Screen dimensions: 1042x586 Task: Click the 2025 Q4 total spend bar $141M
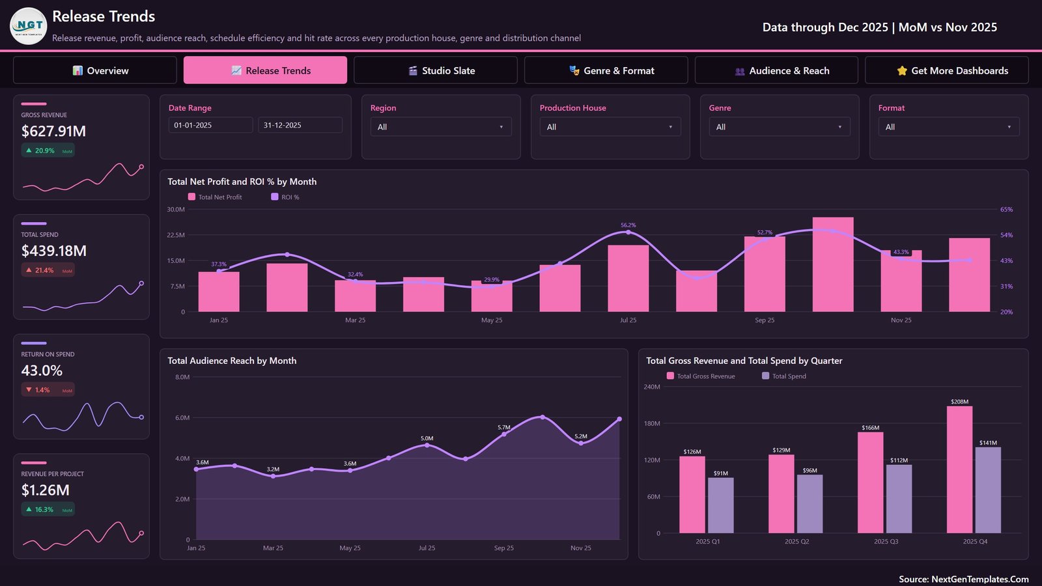(988, 490)
